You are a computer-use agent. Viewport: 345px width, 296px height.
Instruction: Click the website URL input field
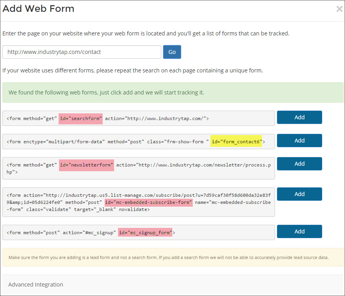[x=82, y=52]
